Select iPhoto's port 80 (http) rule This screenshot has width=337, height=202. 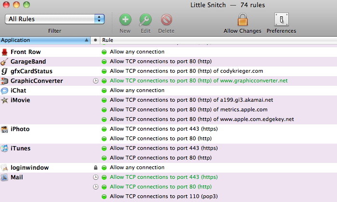click(x=161, y=139)
